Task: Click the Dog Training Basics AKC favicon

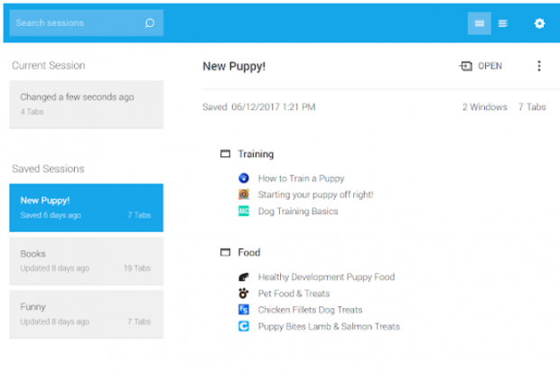Action: (244, 210)
